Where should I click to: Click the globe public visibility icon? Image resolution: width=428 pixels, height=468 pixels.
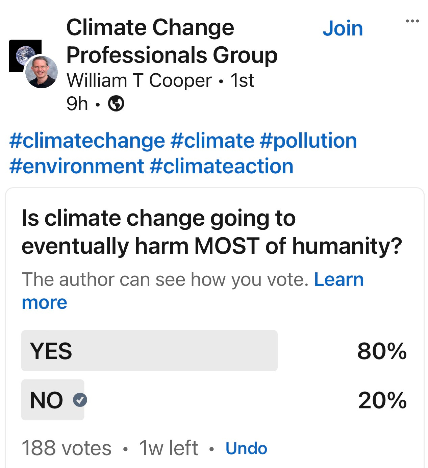click(x=116, y=103)
